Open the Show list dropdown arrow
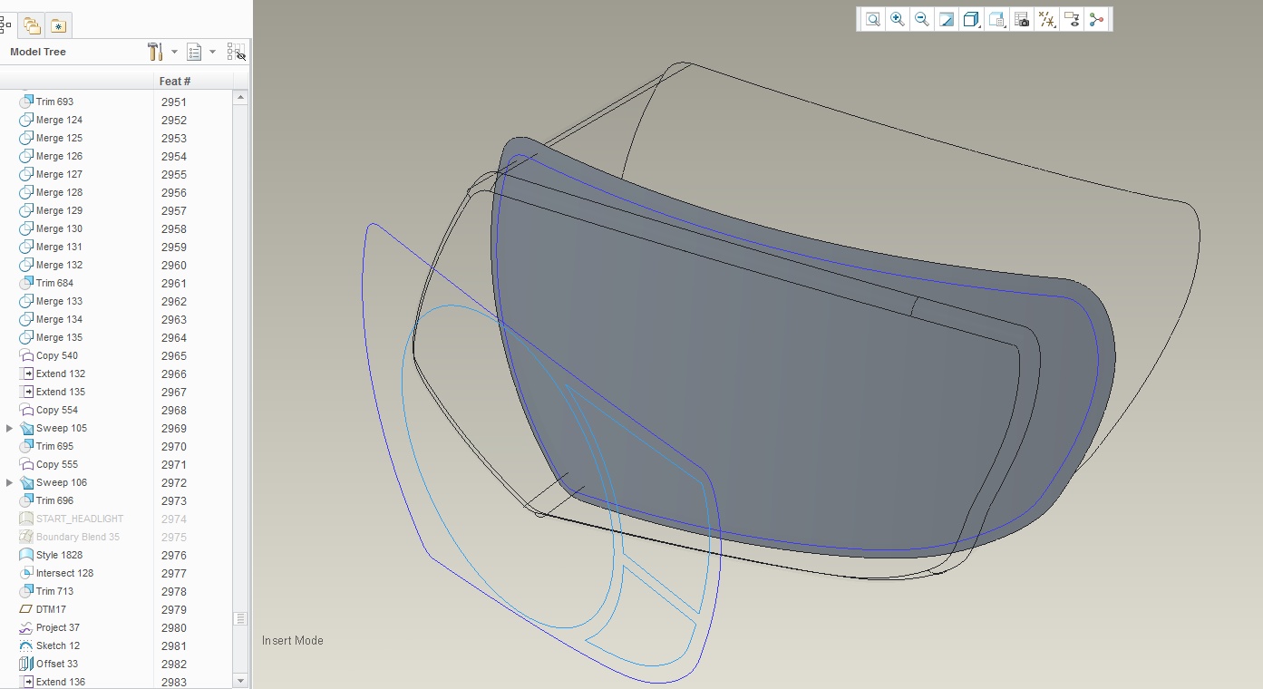 pyautogui.click(x=212, y=52)
